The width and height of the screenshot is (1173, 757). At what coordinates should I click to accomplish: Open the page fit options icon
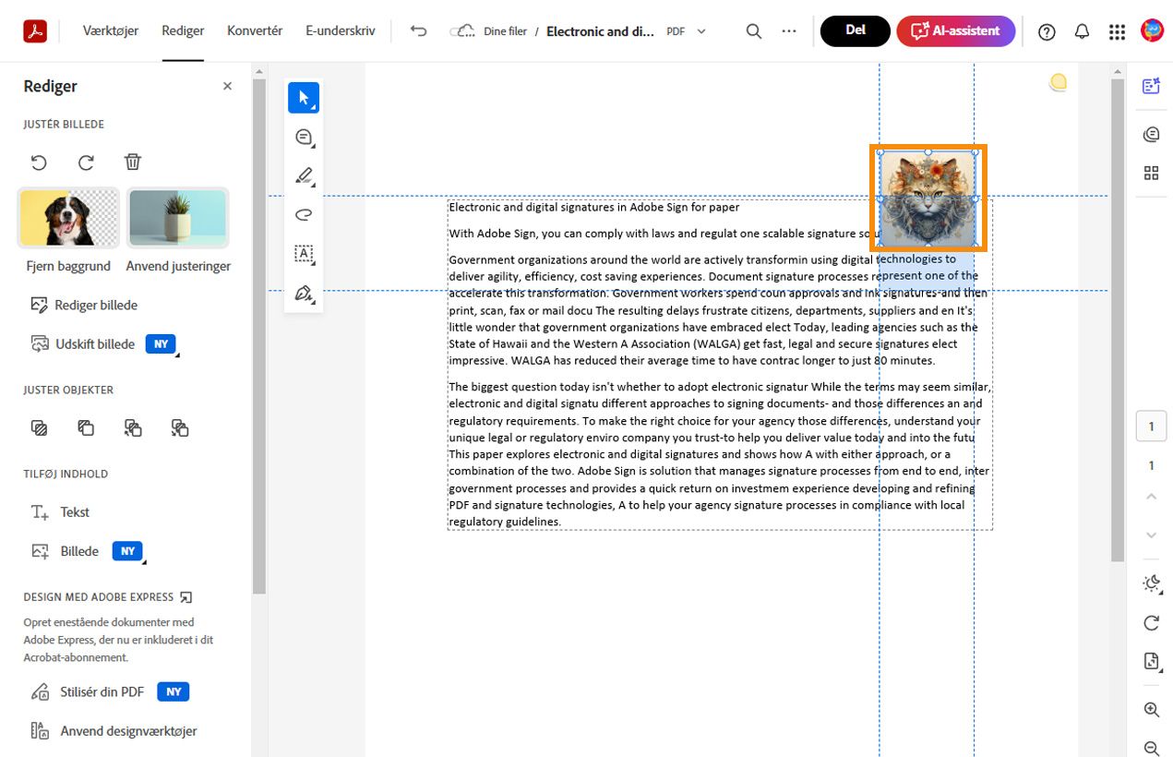[x=1151, y=661]
